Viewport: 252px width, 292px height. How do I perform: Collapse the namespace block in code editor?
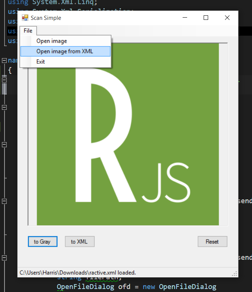(x=4, y=60)
